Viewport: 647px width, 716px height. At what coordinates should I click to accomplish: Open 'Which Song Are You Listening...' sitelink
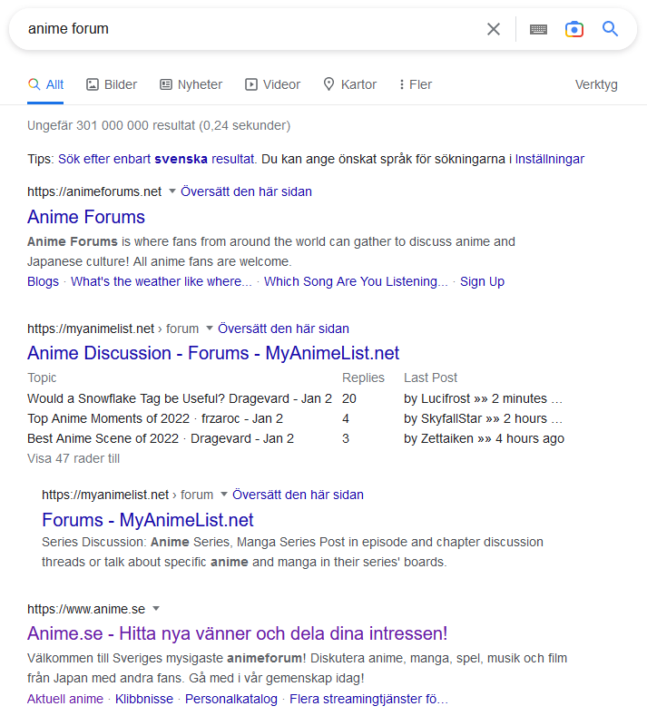click(x=356, y=281)
